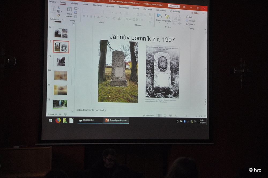The image size is (268, 178).
Task: Collapse the ribbon with the chevron
Action: point(205,29)
